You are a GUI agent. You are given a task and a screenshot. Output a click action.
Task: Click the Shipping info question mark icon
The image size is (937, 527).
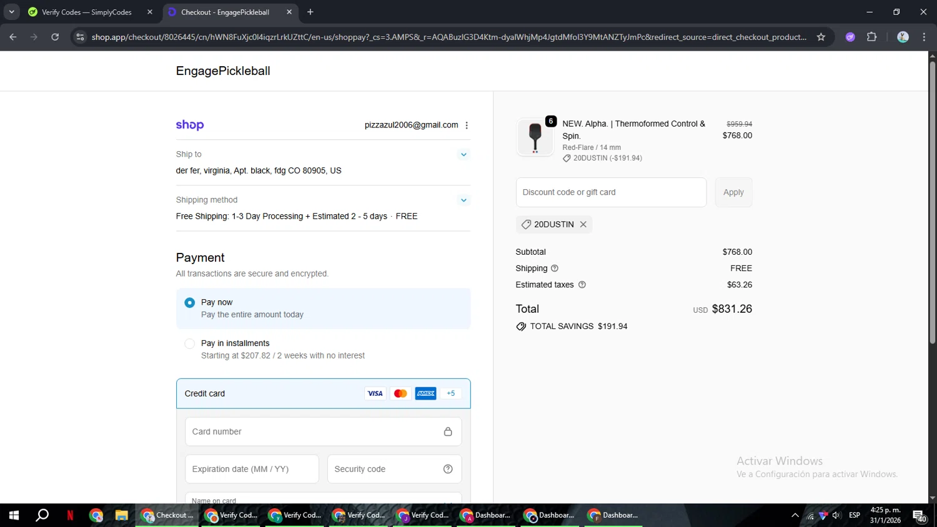(554, 268)
